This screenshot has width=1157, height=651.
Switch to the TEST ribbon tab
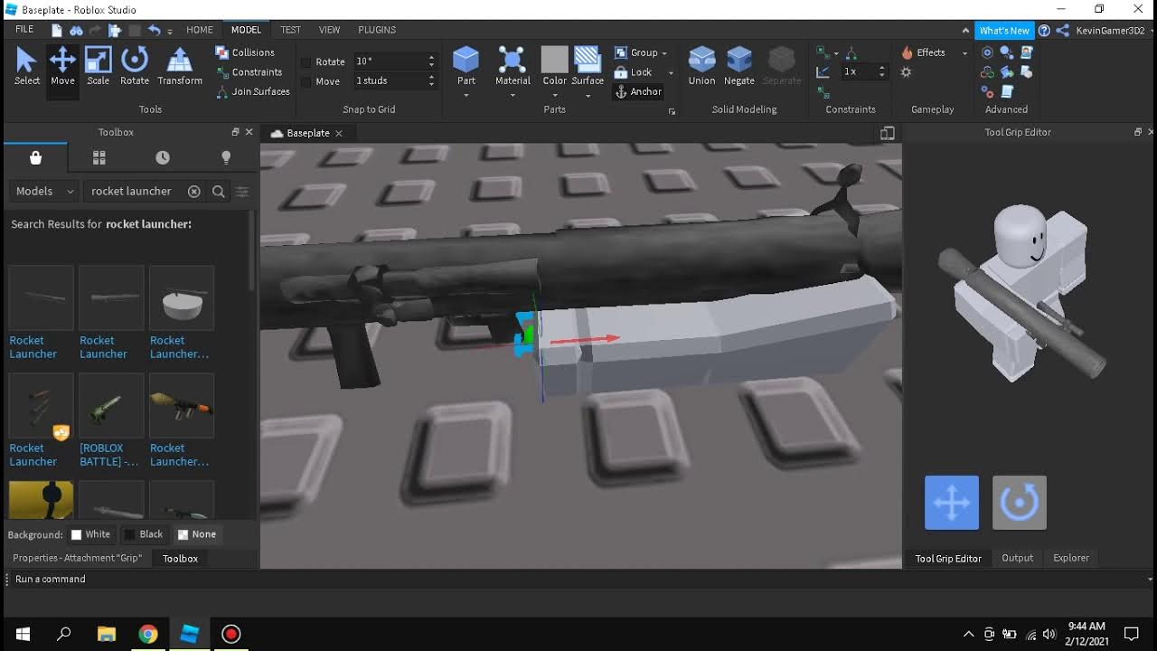click(290, 30)
